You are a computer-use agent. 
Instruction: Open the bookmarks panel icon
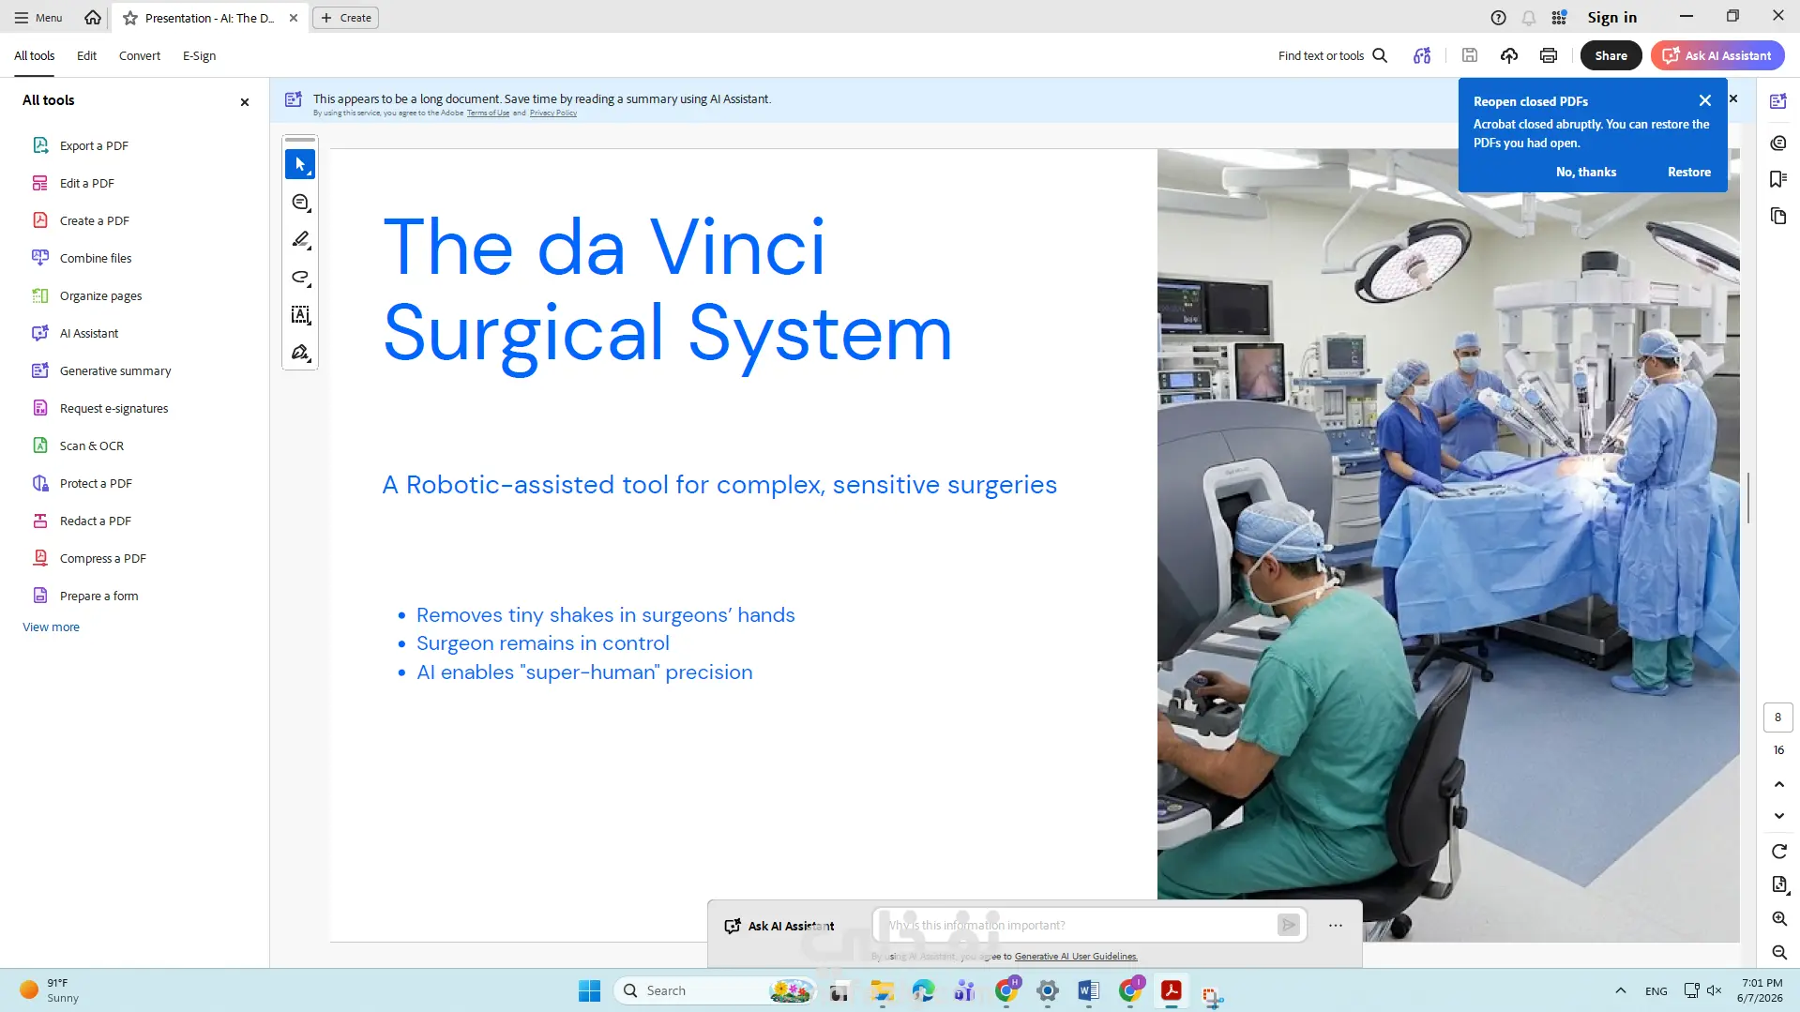(x=1778, y=179)
